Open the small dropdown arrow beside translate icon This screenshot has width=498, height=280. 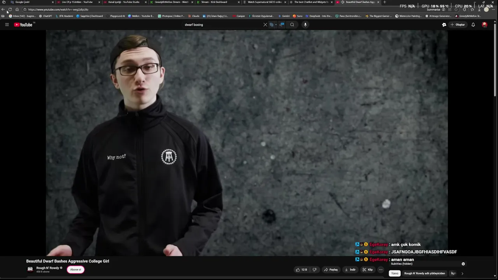pyautogui.click(x=276, y=24)
